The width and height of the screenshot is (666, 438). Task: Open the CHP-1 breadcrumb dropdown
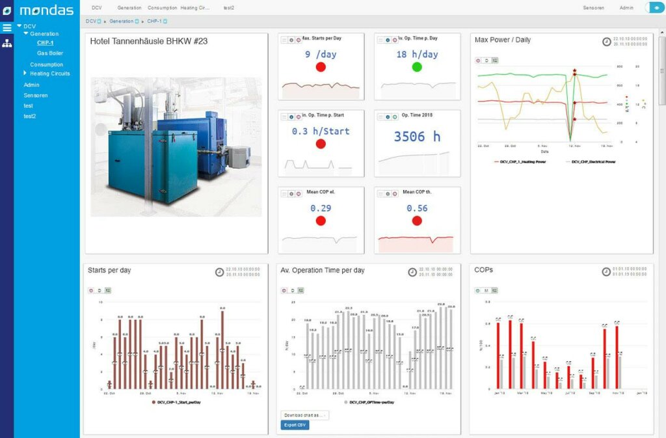coord(165,21)
